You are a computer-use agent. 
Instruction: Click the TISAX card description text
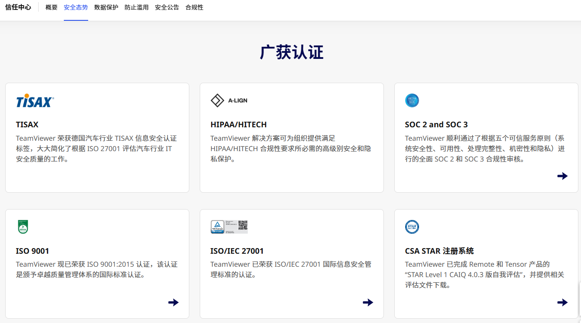[96, 149]
